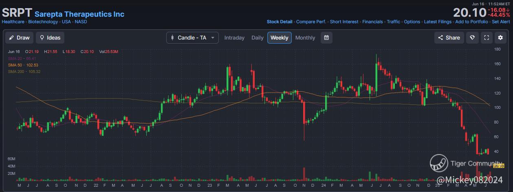
Task: Click the pencil icon in Draw button
Action: tap(12, 38)
